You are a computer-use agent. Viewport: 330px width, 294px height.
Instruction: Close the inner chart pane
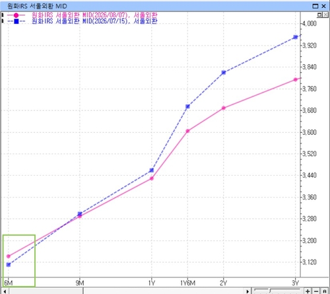[325, 15]
